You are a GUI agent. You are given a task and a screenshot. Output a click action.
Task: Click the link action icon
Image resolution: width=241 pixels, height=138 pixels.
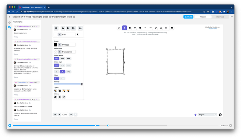[64, 97]
